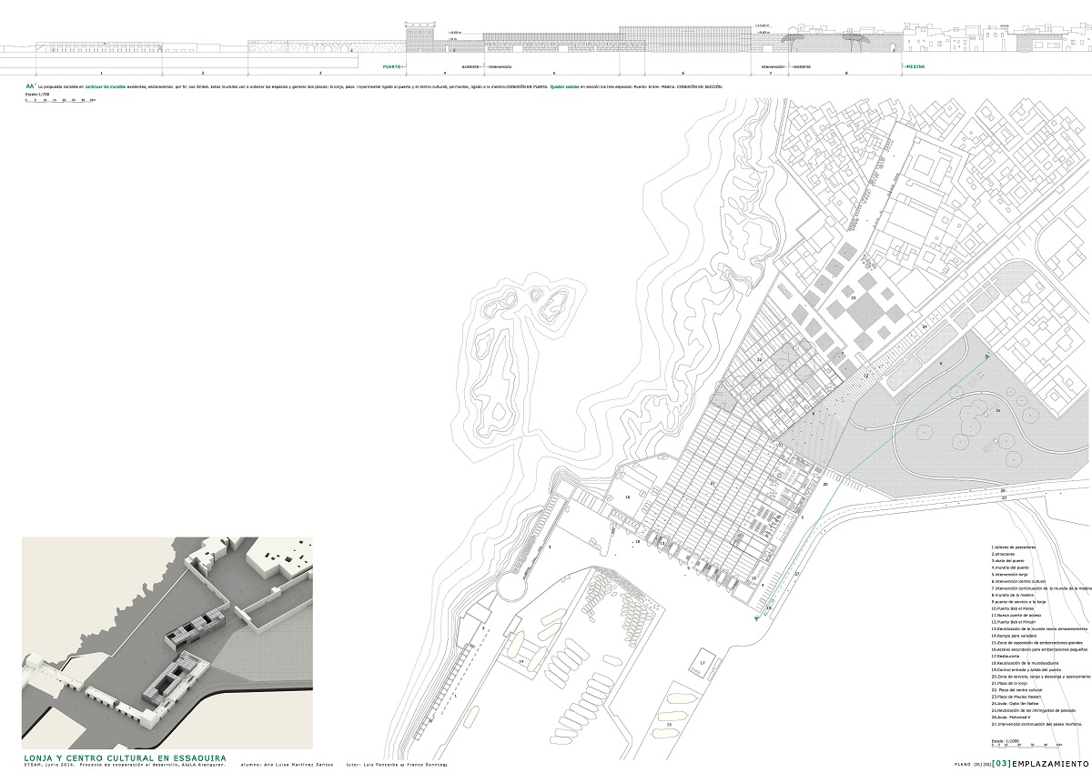Click the green A section arrow at plan bottom

(x=755, y=617)
